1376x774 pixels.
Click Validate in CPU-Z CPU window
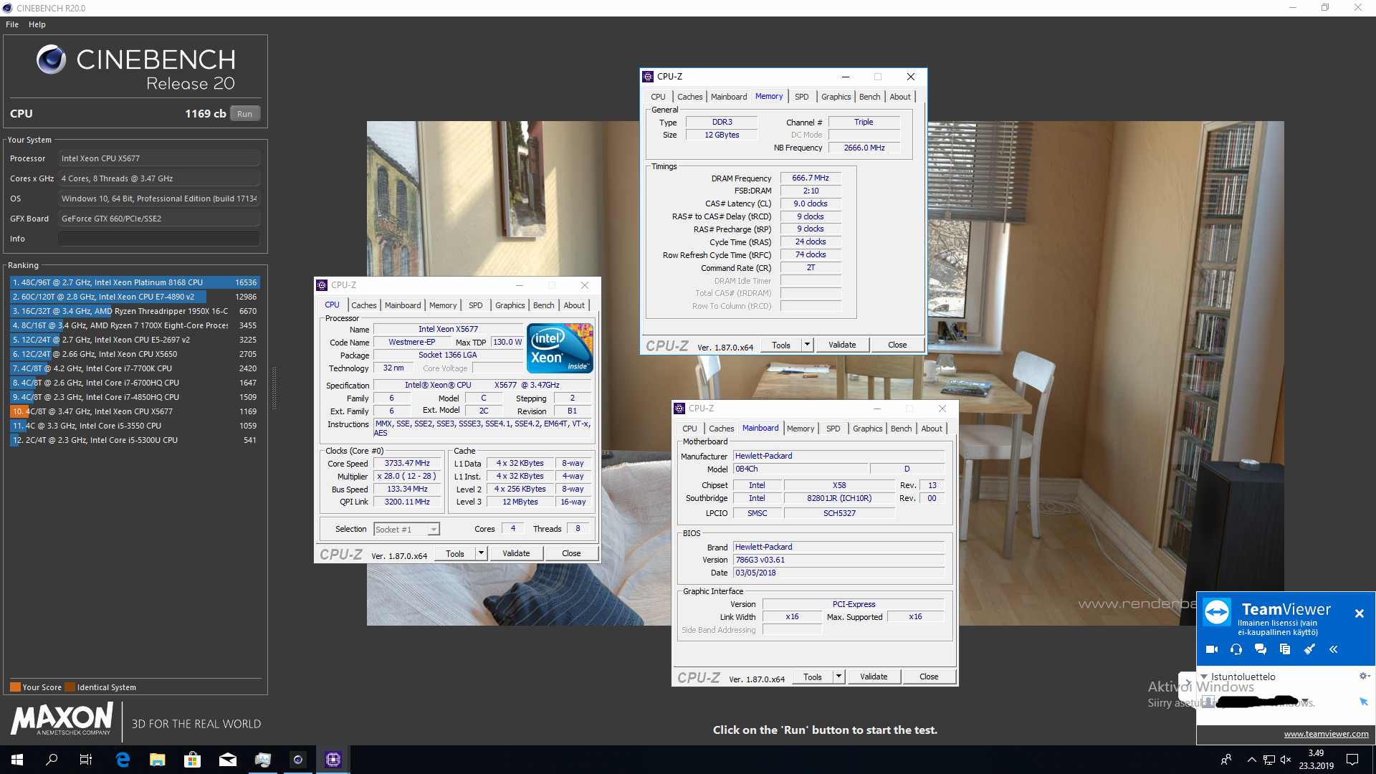[516, 553]
